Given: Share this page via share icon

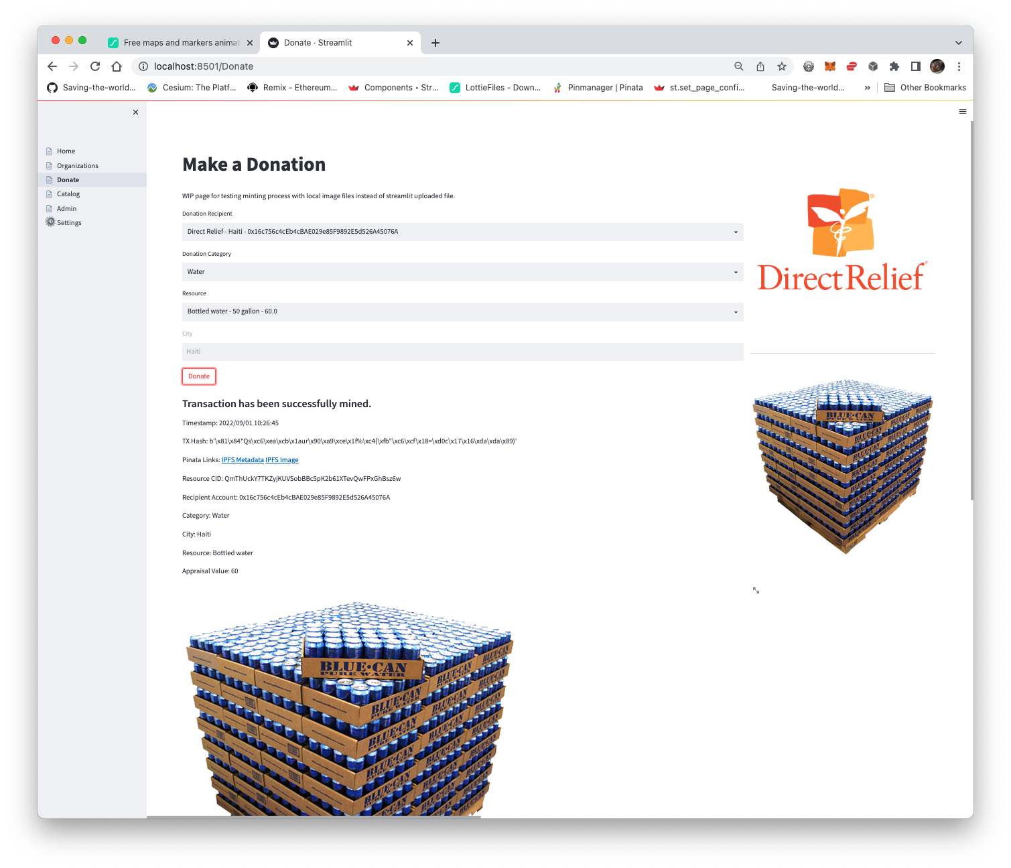Looking at the screenshot, I should point(760,66).
